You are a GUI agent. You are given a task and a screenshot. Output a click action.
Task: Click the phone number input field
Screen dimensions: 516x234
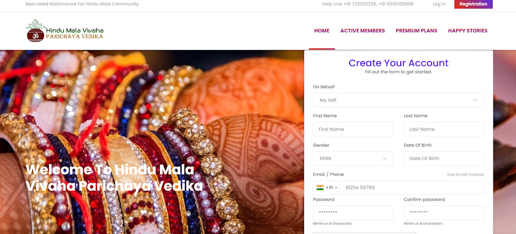412,187
